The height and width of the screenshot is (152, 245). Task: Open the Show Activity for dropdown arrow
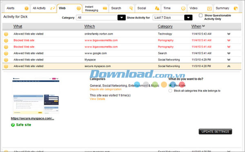tap(188, 18)
